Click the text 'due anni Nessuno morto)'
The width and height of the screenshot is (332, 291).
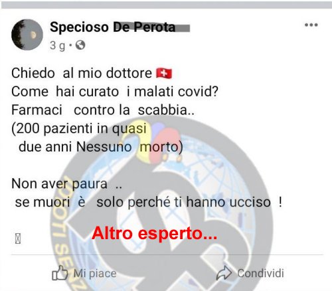(101, 147)
